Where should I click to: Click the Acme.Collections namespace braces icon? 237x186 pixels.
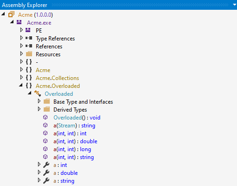[29, 78]
